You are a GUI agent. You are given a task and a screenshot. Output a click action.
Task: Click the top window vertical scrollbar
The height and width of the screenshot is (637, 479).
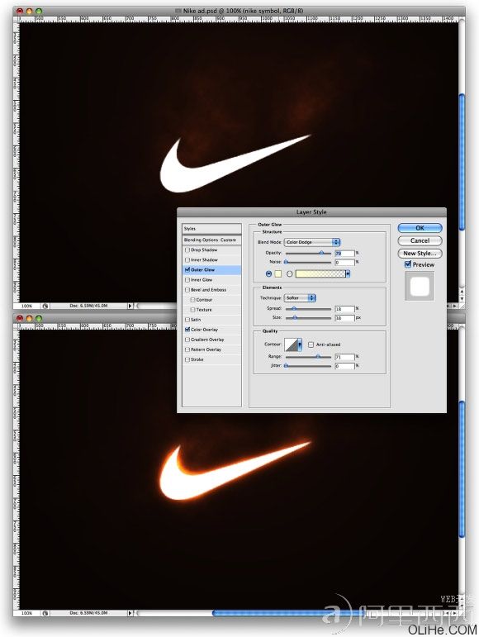pos(462,162)
